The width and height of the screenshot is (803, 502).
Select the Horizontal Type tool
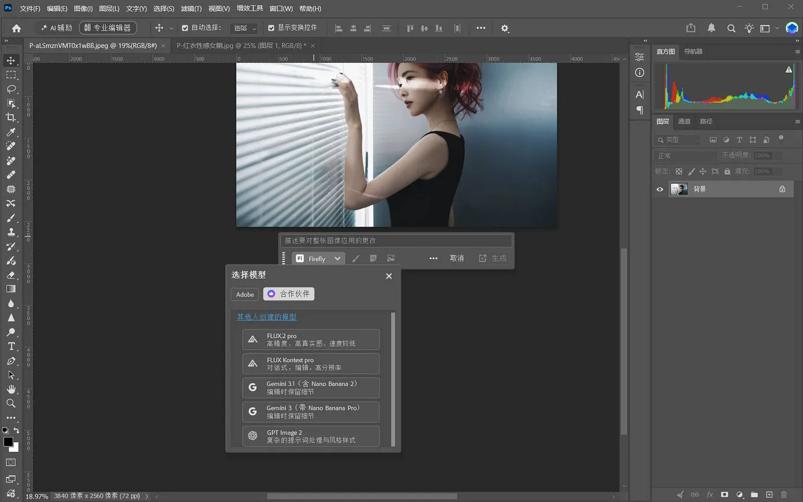coord(11,346)
